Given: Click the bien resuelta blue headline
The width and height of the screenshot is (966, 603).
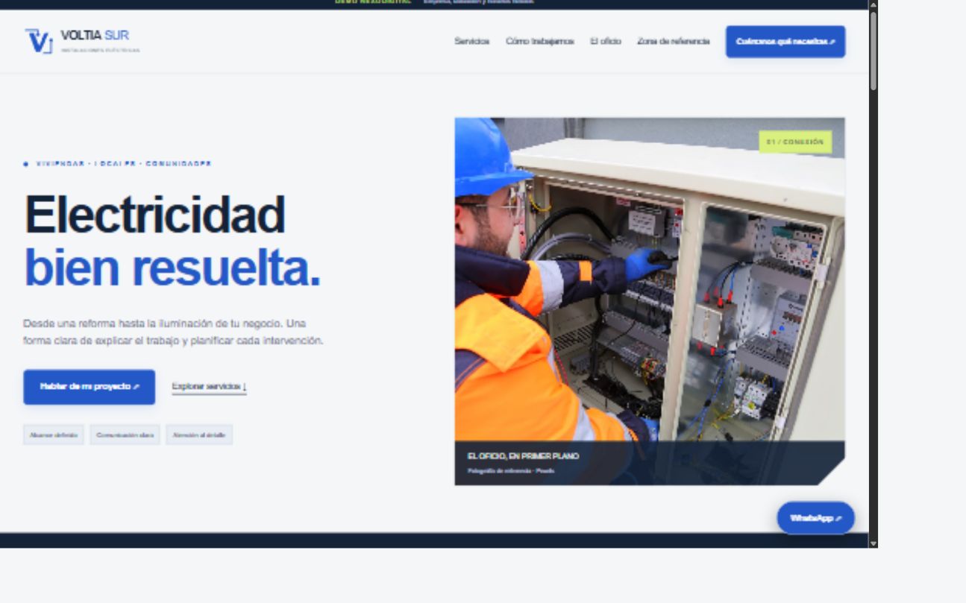Looking at the screenshot, I should [x=172, y=268].
